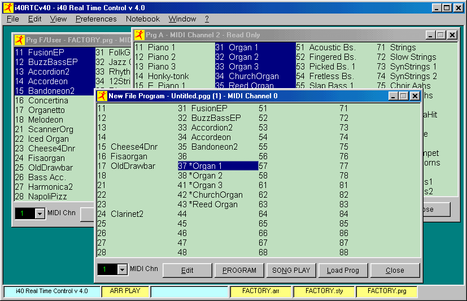Select Strings in the Prg A list
The image size is (467, 301).
[402, 48]
